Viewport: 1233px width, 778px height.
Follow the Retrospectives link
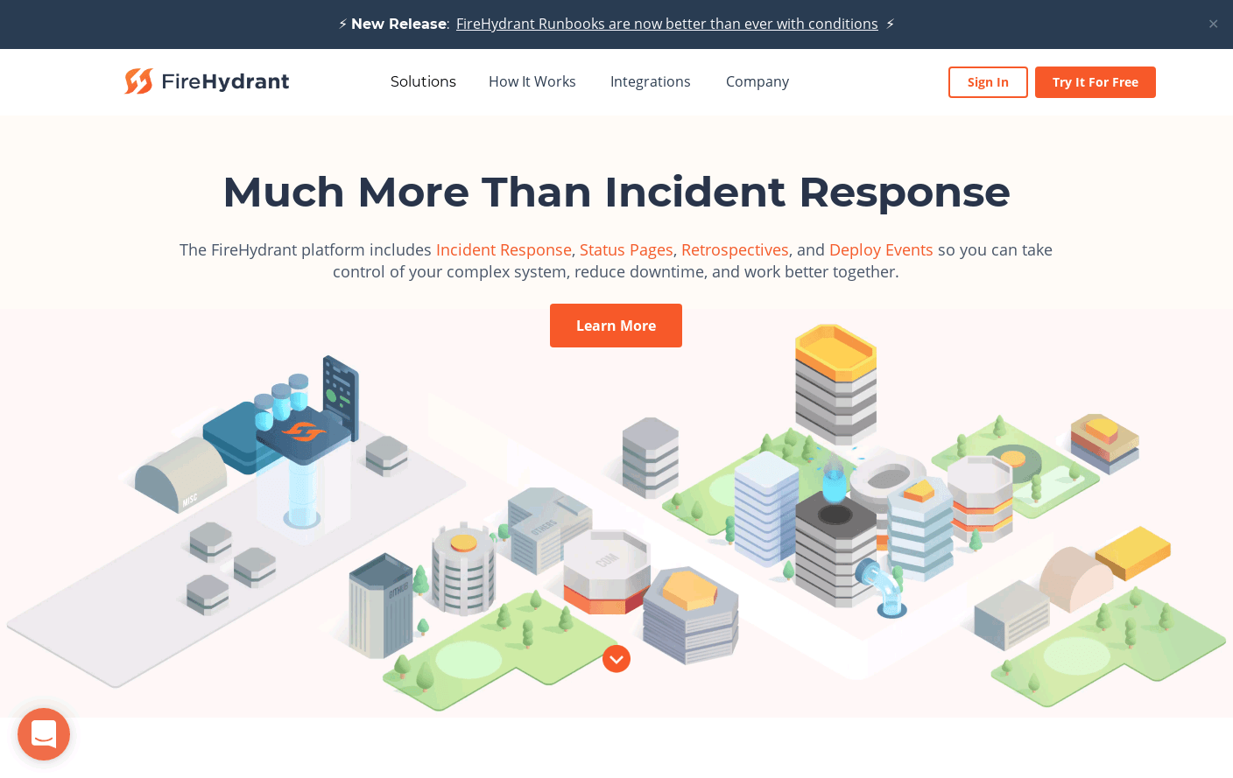point(735,250)
